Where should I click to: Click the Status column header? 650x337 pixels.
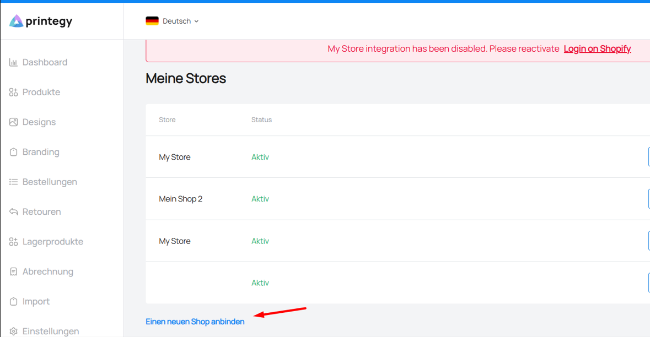261,119
